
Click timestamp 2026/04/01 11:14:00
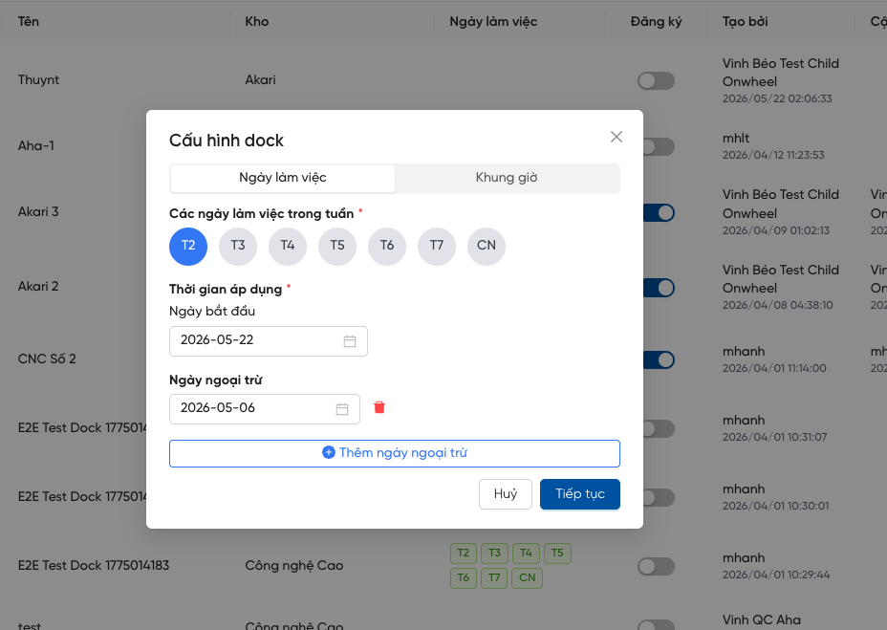click(774, 368)
